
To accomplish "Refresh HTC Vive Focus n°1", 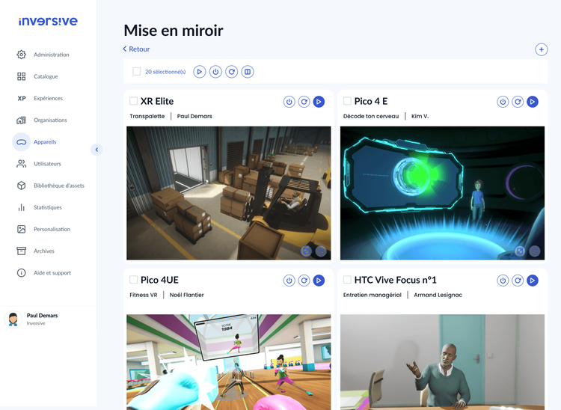I will click(x=518, y=281).
